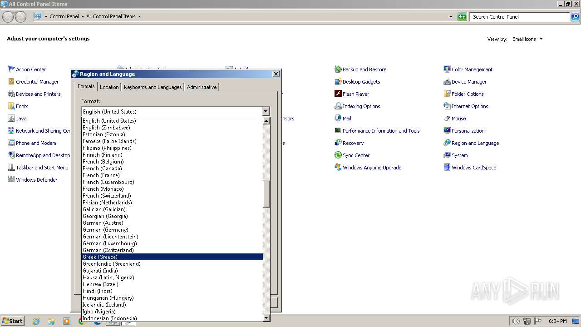
Task: Open the Phone and Modem icon
Action: (x=11, y=143)
